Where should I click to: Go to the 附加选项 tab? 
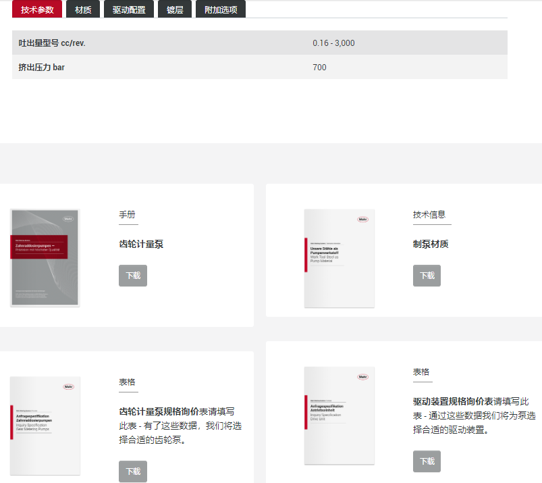[x=221, y=9]
